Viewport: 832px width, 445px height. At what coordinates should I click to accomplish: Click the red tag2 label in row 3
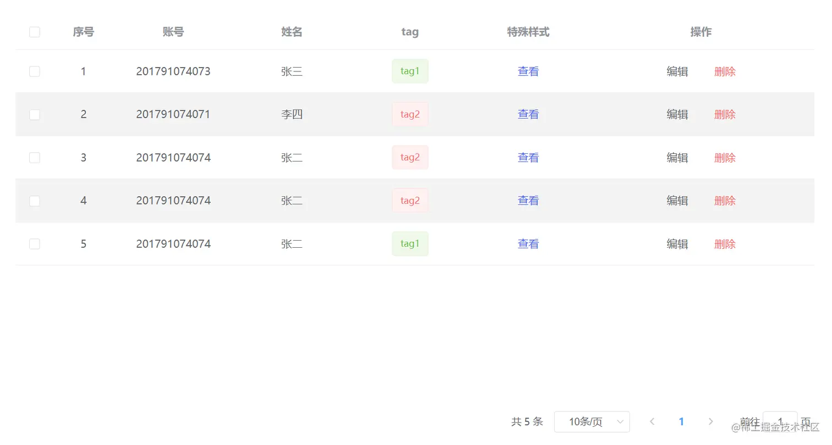pos(410,158)
